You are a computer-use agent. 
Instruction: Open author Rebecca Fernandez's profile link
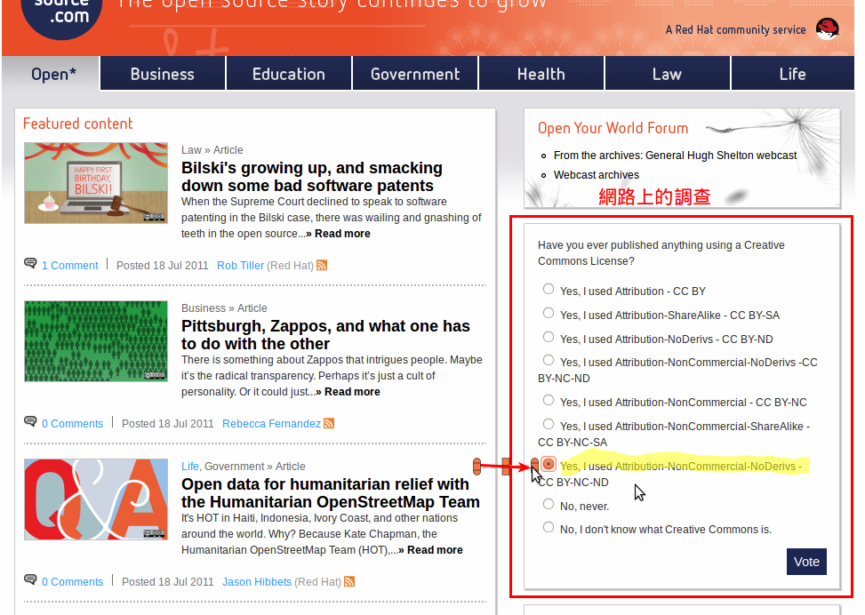(x=271, y=424)
